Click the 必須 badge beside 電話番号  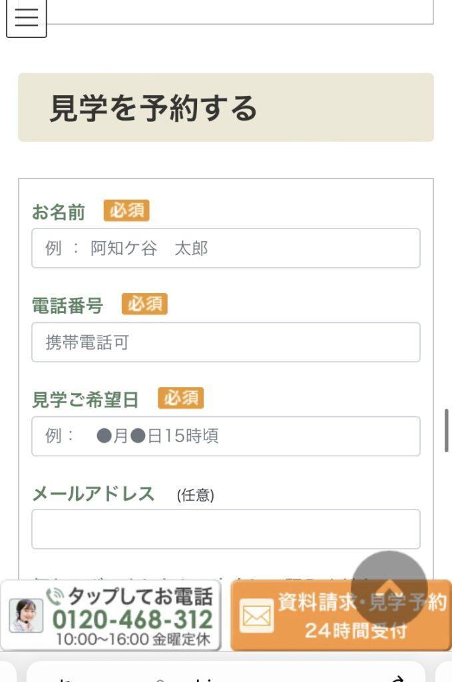pyautogui.click(x=144, y=304)
